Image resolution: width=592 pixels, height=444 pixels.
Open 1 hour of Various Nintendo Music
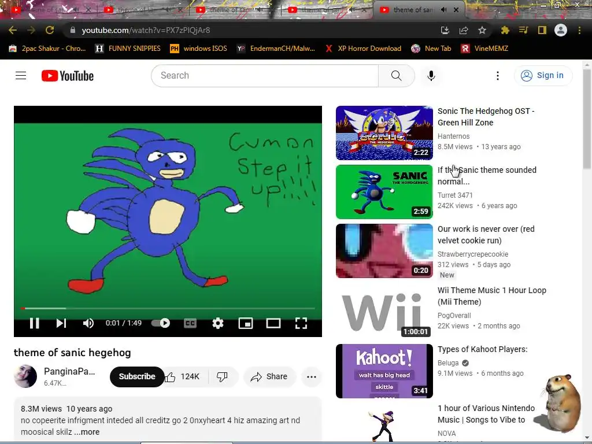point(486,414)
